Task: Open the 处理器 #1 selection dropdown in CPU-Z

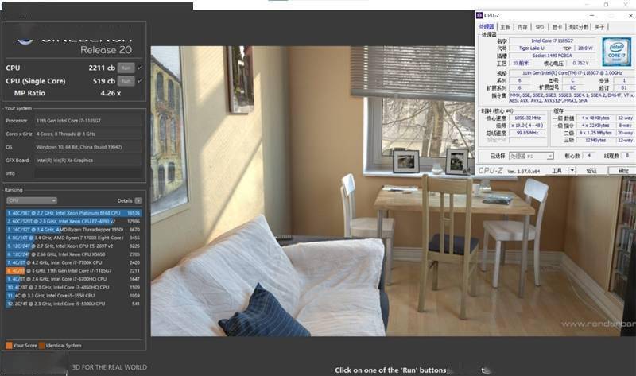Action: pyautogui.click(x=531, y=156)
